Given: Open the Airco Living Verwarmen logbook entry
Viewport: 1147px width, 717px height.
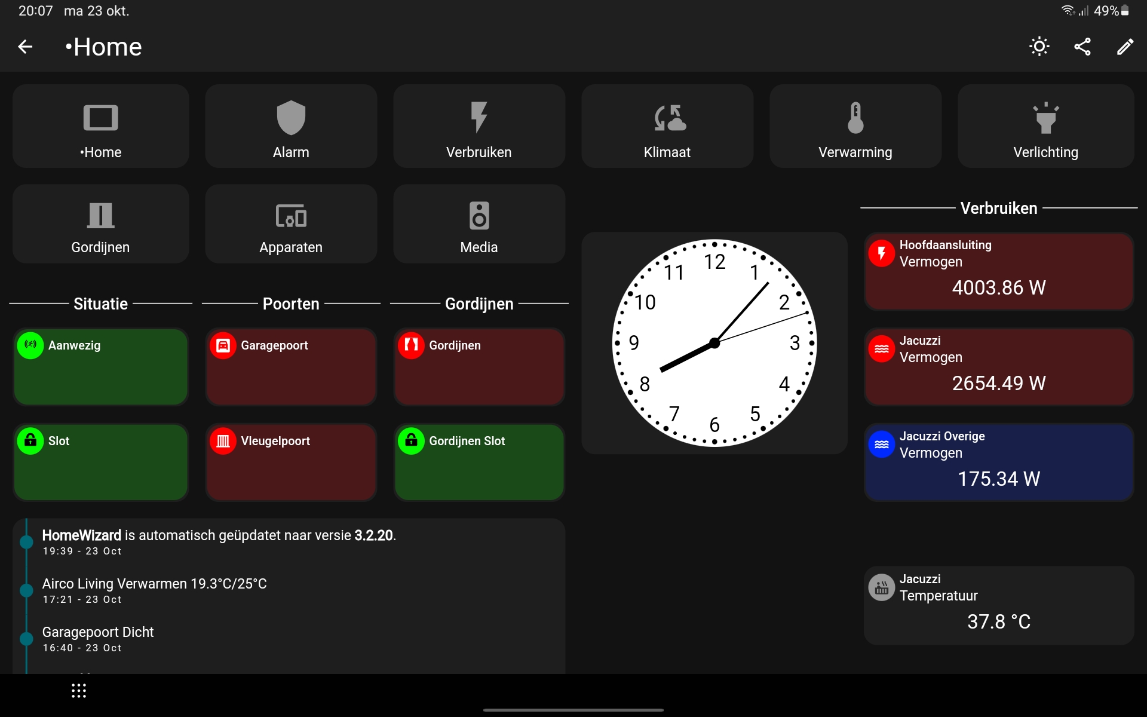Looking at the screenshot, I should tap(289, 590).
